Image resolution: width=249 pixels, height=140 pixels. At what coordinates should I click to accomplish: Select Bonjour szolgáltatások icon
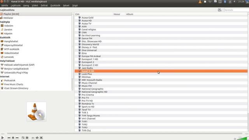(x=2, y=68)
